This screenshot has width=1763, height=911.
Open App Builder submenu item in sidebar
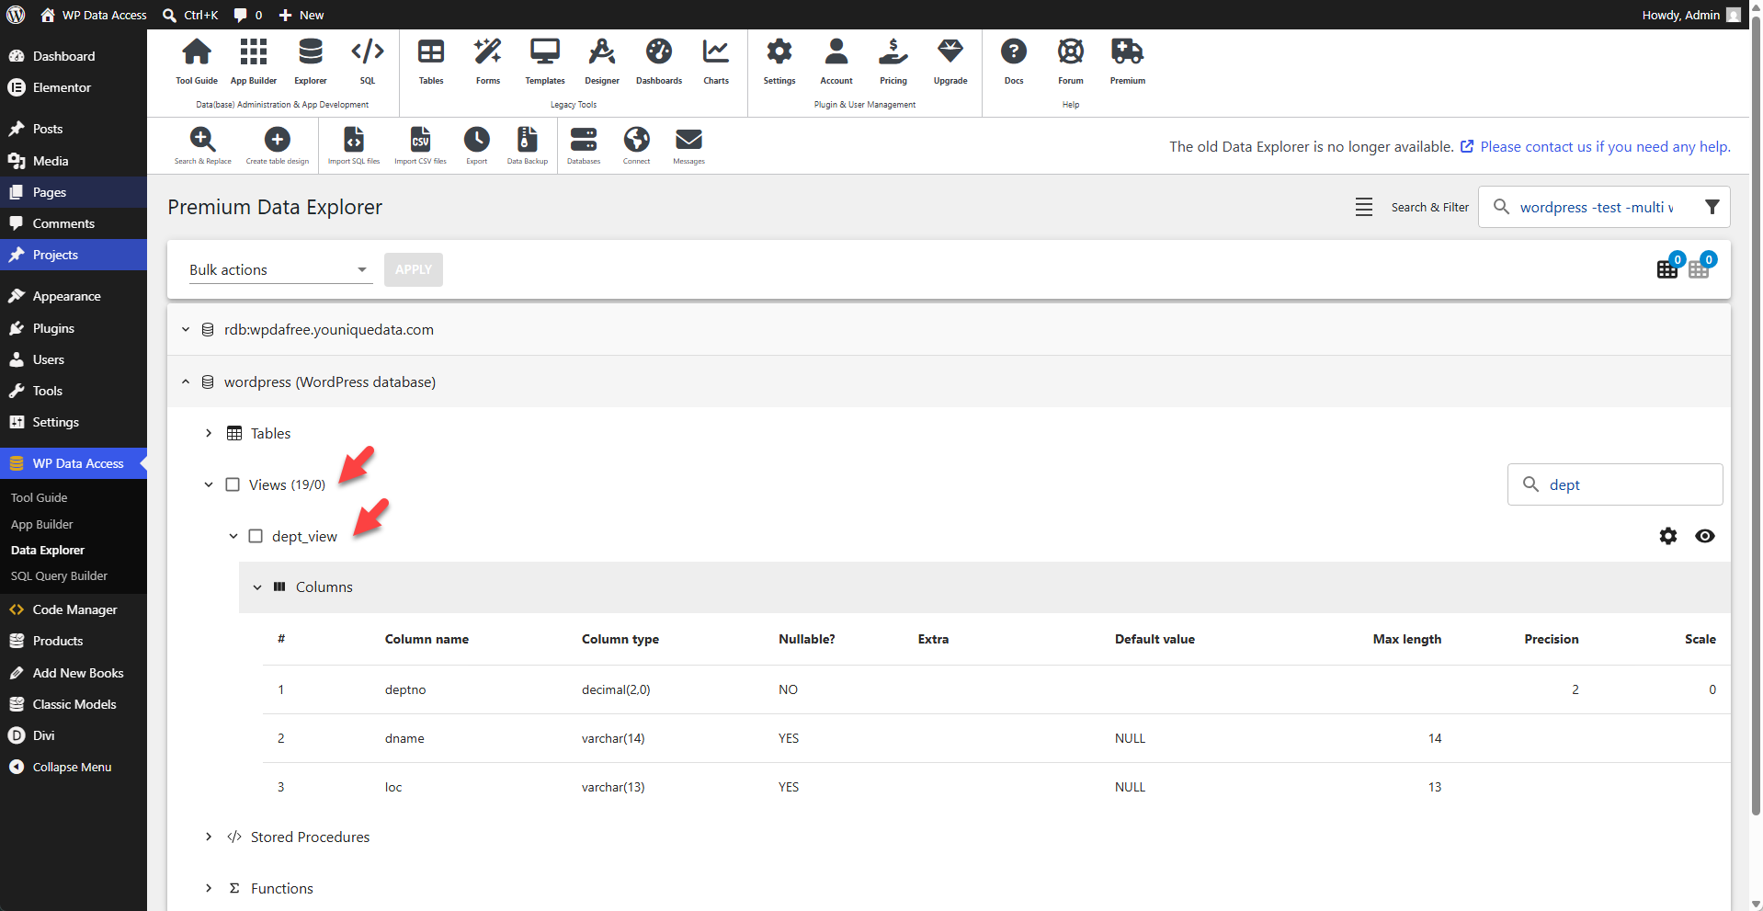(41, 524)
